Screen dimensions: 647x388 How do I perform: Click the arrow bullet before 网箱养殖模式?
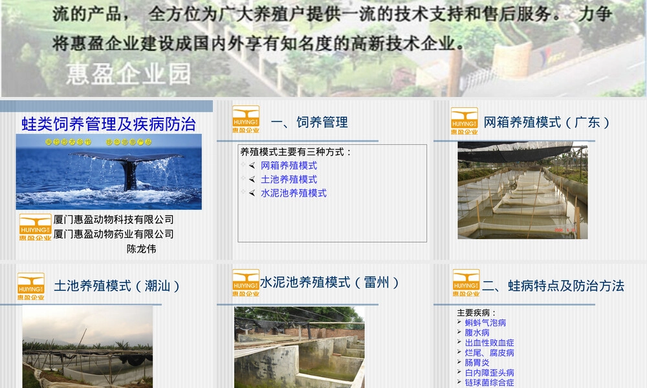click(252, 166)
